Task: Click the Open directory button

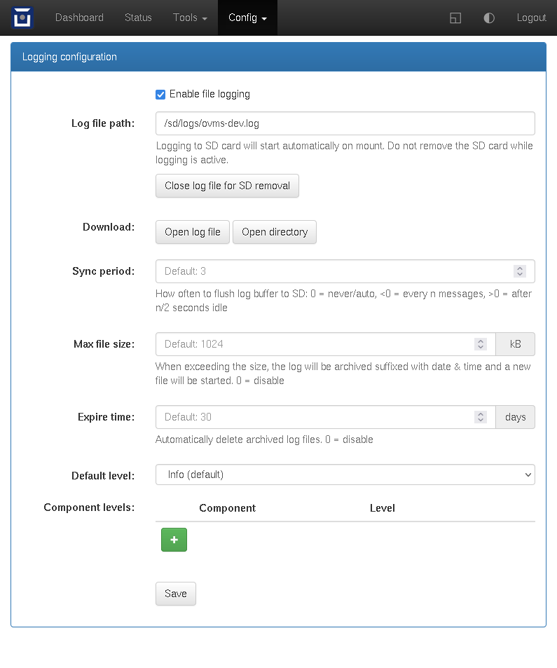Action: click(275, 232)
